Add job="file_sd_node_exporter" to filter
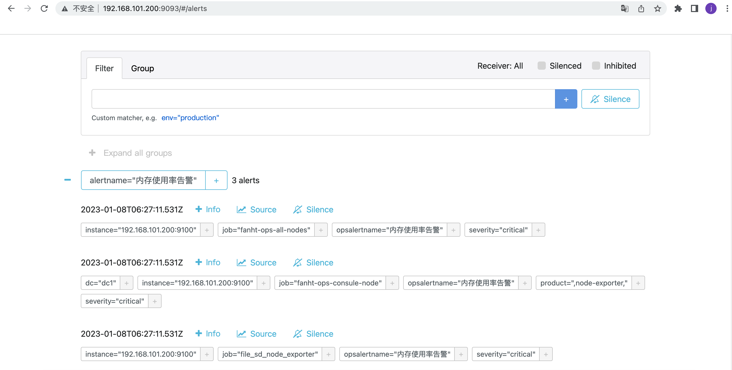This screenshot has width=732, height=370. tap(329, 354)
